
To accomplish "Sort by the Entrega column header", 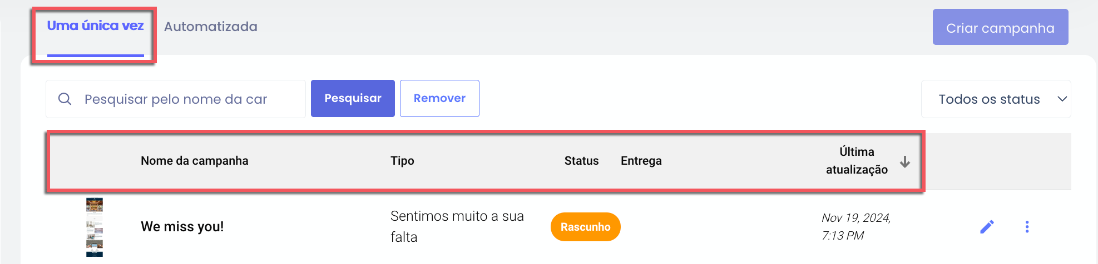I will click(641, 161).
